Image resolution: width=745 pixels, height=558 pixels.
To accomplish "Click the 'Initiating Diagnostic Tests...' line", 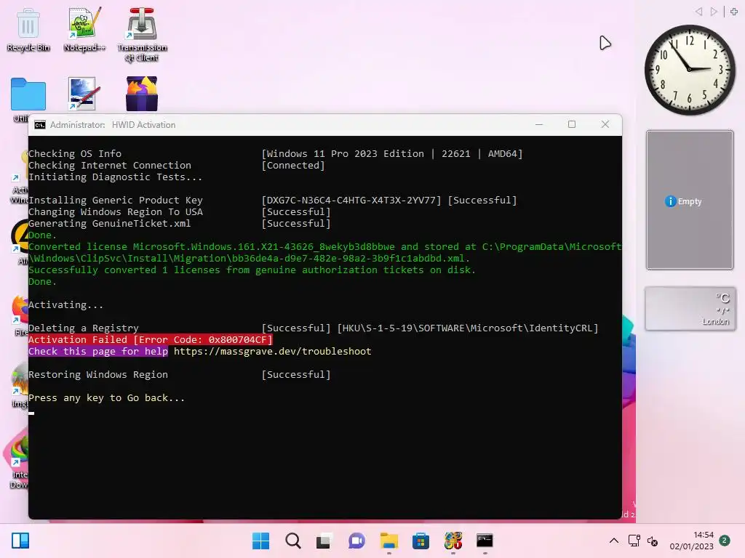I will pyautogui.click(x=116, y=177).
